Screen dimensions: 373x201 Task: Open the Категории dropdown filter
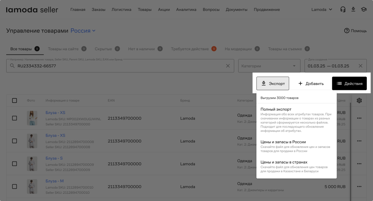269,66
